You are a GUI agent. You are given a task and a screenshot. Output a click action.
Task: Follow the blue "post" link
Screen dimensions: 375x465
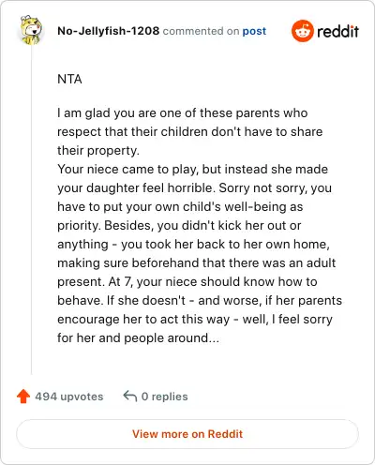coord(254,31)
